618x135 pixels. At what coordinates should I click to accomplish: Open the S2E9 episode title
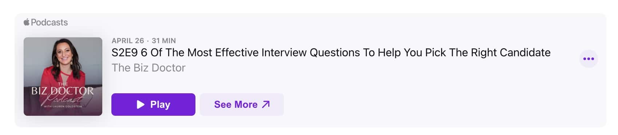[331, 53]
